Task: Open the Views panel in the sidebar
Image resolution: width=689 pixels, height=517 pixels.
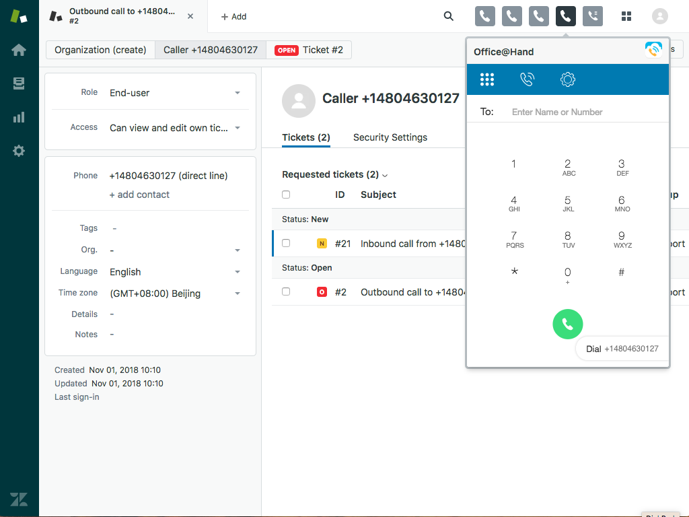Action: pos(18,83)
